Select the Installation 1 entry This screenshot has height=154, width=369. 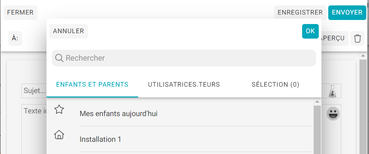point(180,139)
